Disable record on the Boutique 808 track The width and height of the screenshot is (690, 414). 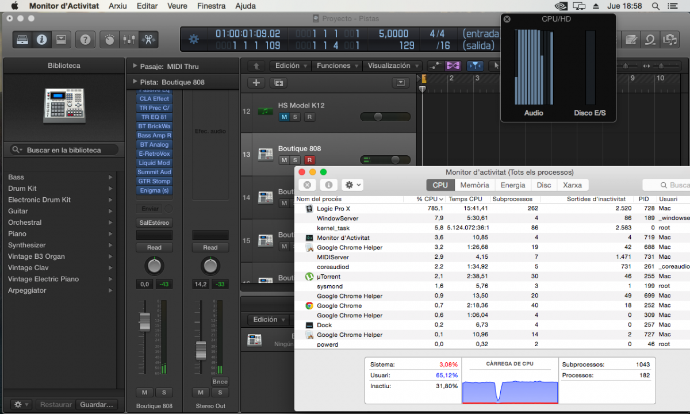point(309,160)
